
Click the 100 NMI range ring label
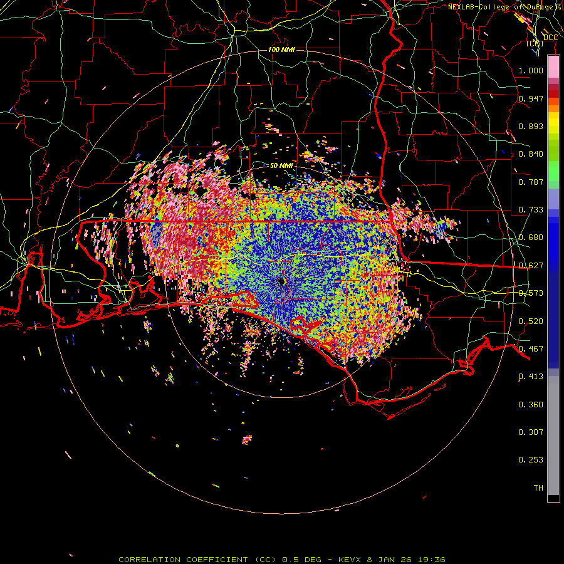[x=281, y=50]
